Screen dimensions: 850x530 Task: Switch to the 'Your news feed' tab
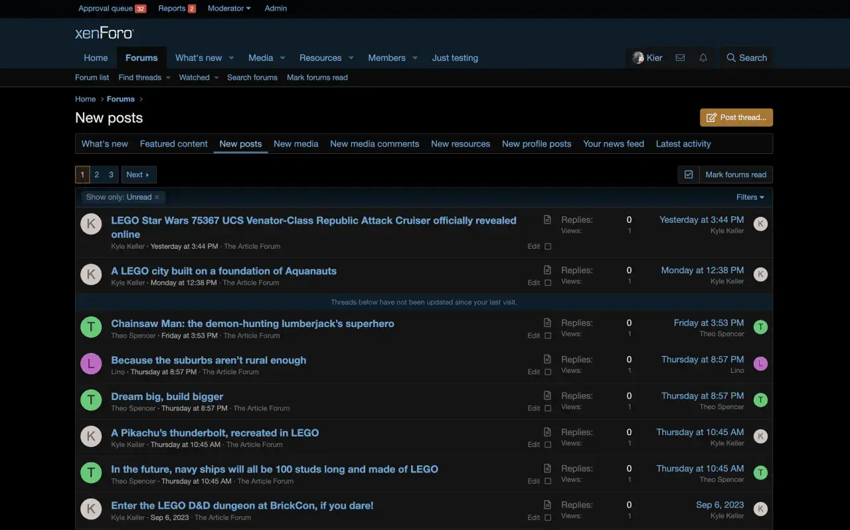click(x=614, y=144)
